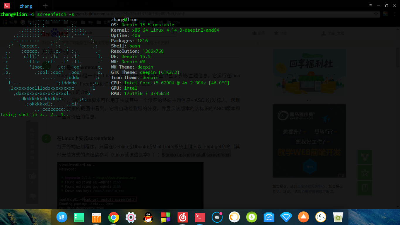Switch to Deepin Terminal in the dock
400x225 pixels.
[x=200, y=217]
